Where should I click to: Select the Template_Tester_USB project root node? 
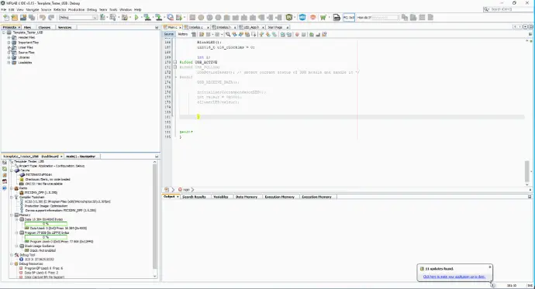[28, 33]
